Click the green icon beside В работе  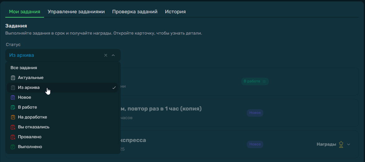pyautogui.click(x=13, y=107)
